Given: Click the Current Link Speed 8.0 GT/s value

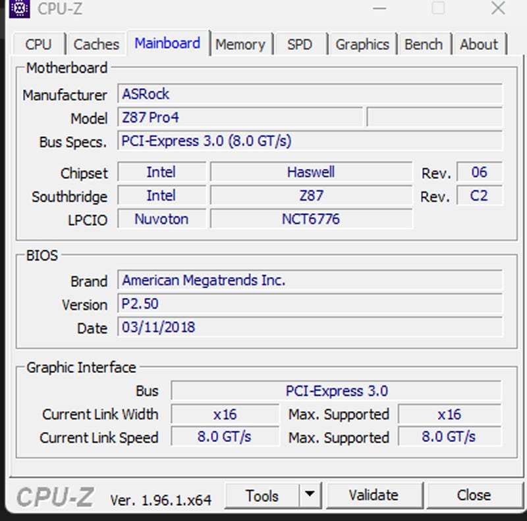Looking at the screenshot, I should point(225,436).
